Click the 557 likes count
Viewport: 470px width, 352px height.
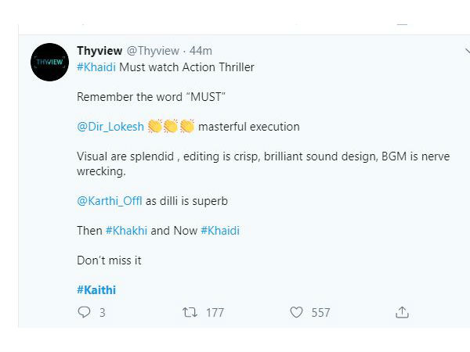pos(320,313)
